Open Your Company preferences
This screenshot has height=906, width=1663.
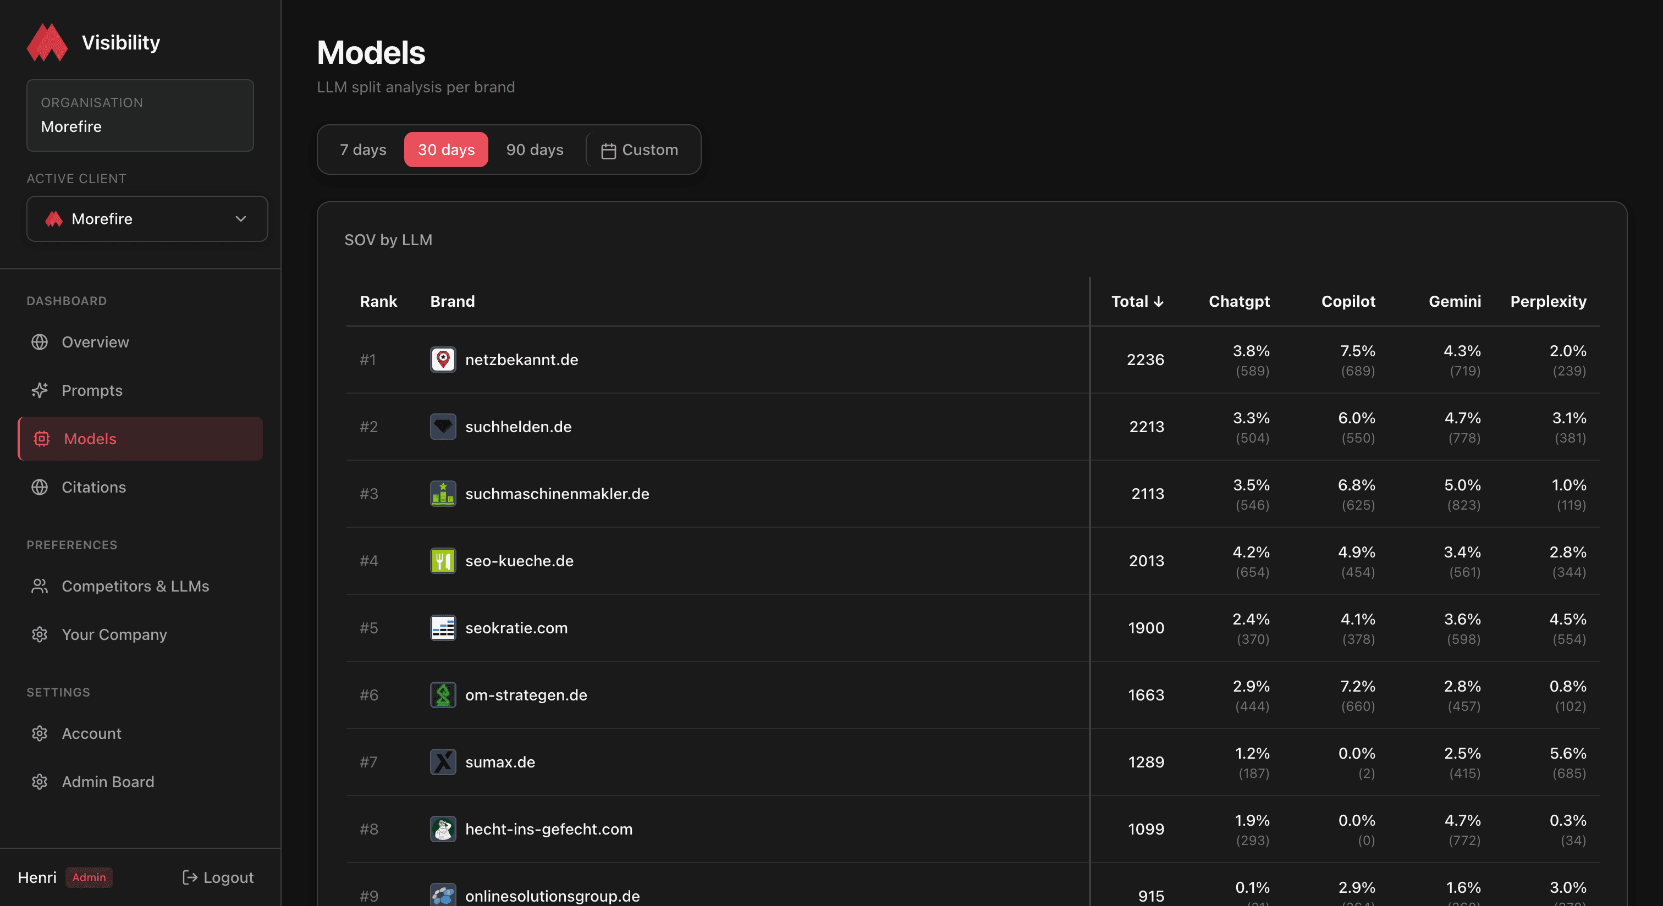pos(114,634)
